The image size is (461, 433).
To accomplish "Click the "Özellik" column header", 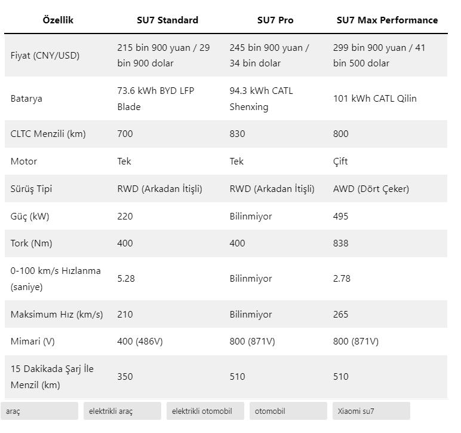I will (x=58, y=20).
